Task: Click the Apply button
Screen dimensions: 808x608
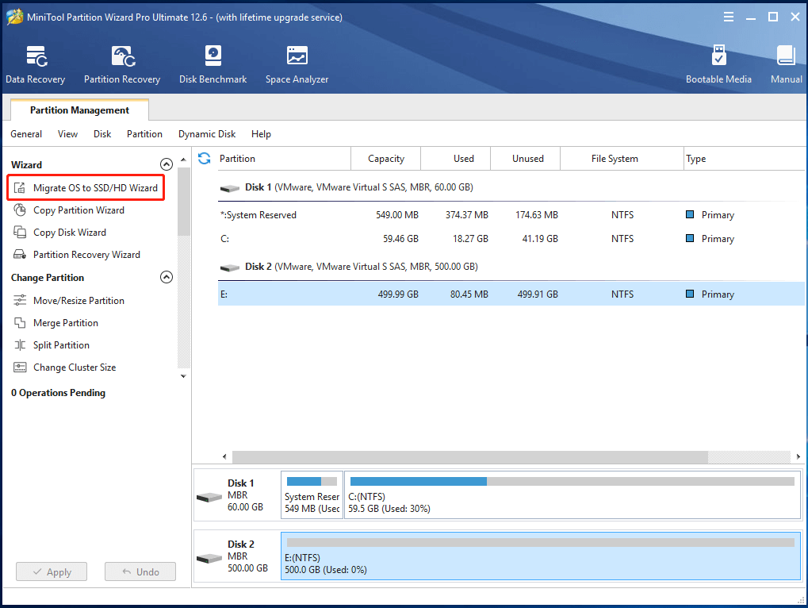Action: (x=52, y=571)
